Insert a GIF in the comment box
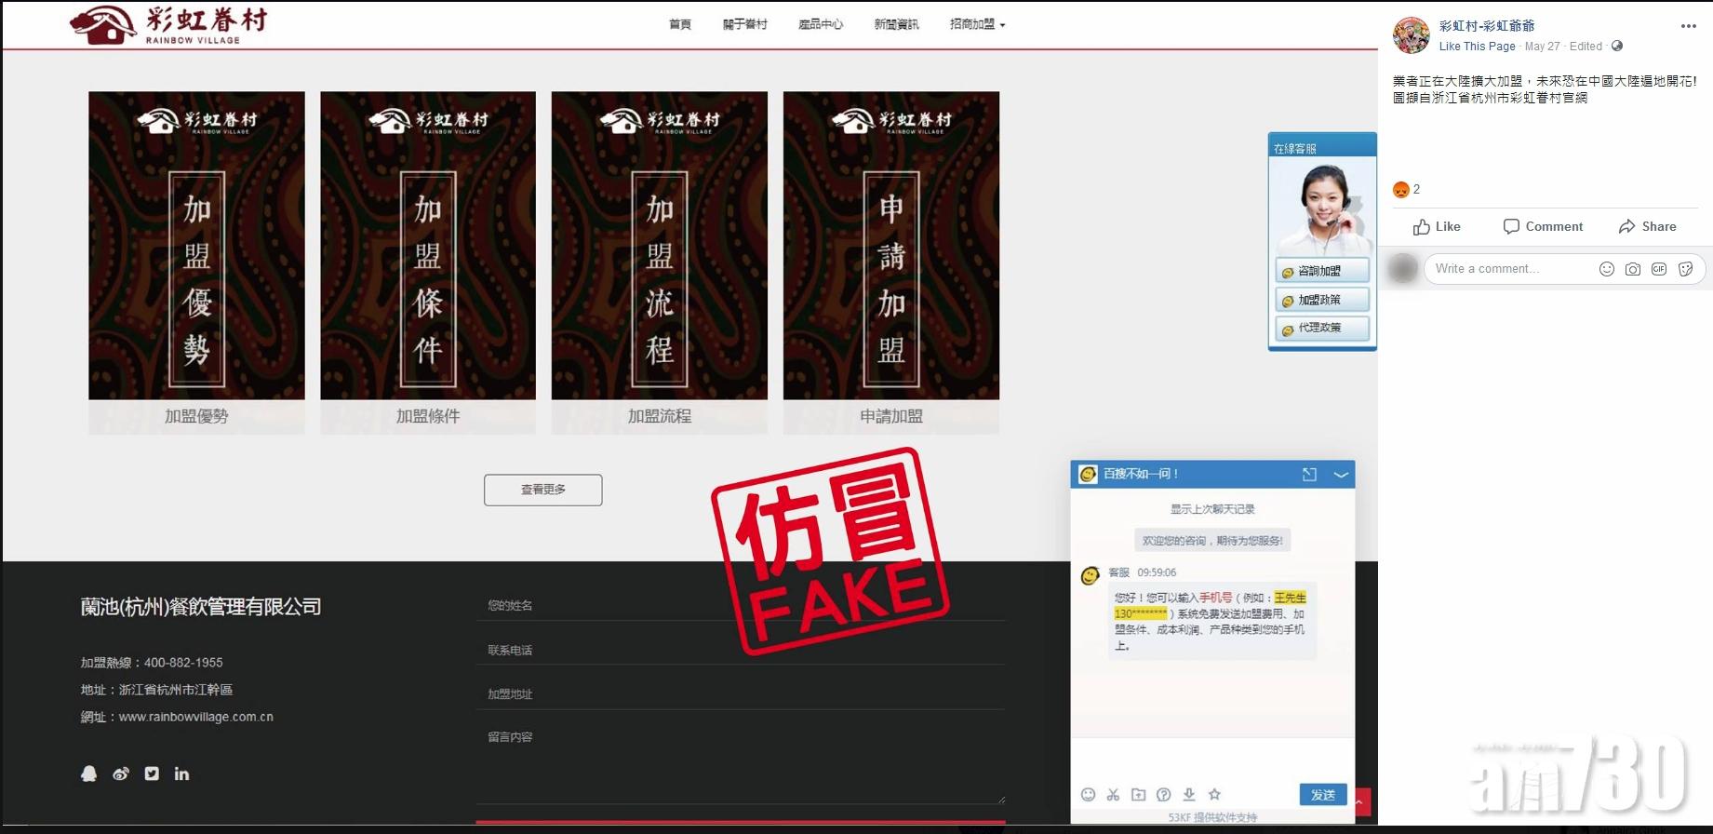Screen dimensions: 1713x834 (1658, 269)
